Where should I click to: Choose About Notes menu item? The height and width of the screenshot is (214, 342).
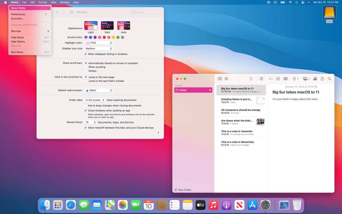pyautogui.click(x=30, y=8)
